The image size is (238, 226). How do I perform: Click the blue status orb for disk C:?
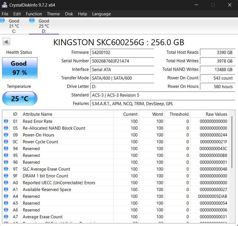click(x=2, y=20)
